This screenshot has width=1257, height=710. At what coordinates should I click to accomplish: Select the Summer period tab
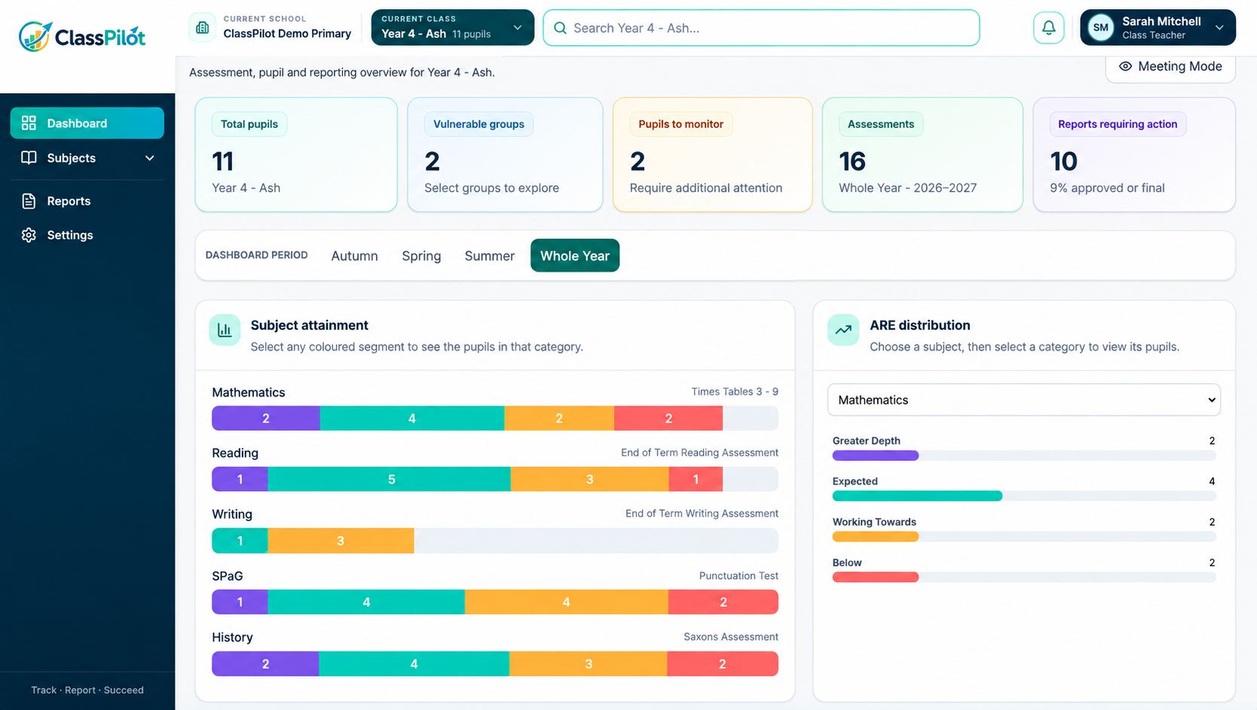pyautogui.click(x=490, y=256)
